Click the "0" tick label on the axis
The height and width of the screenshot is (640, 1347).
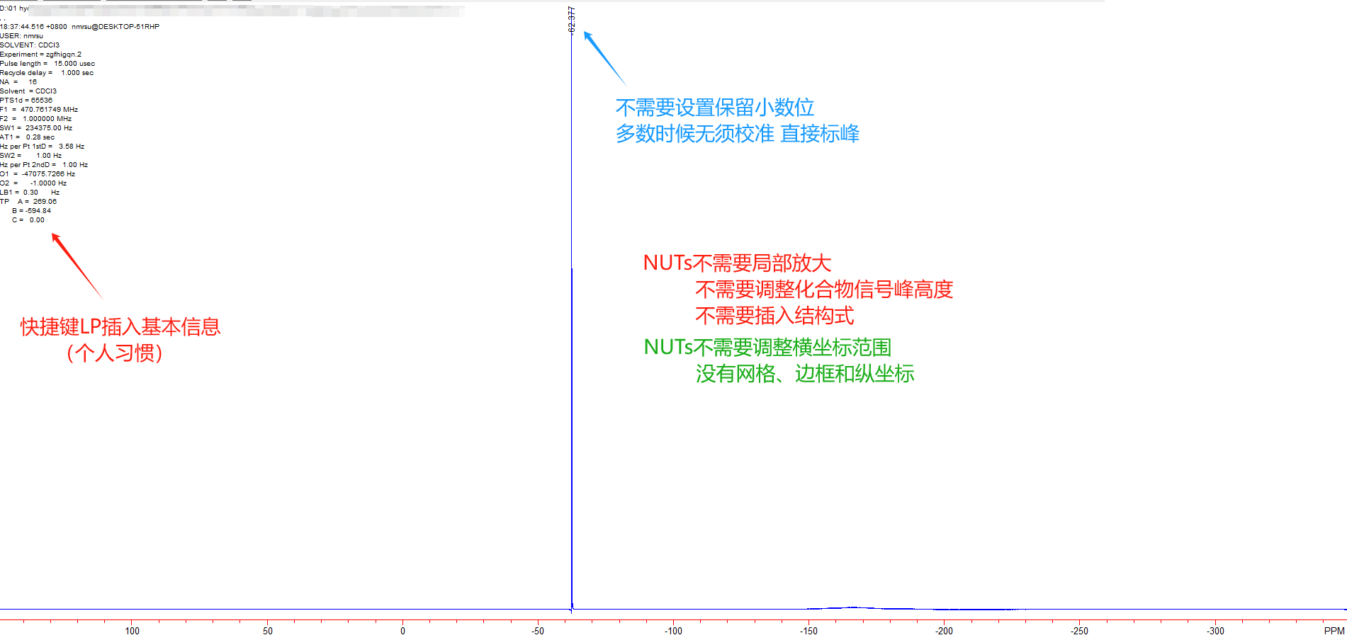(x=403, y=630)
